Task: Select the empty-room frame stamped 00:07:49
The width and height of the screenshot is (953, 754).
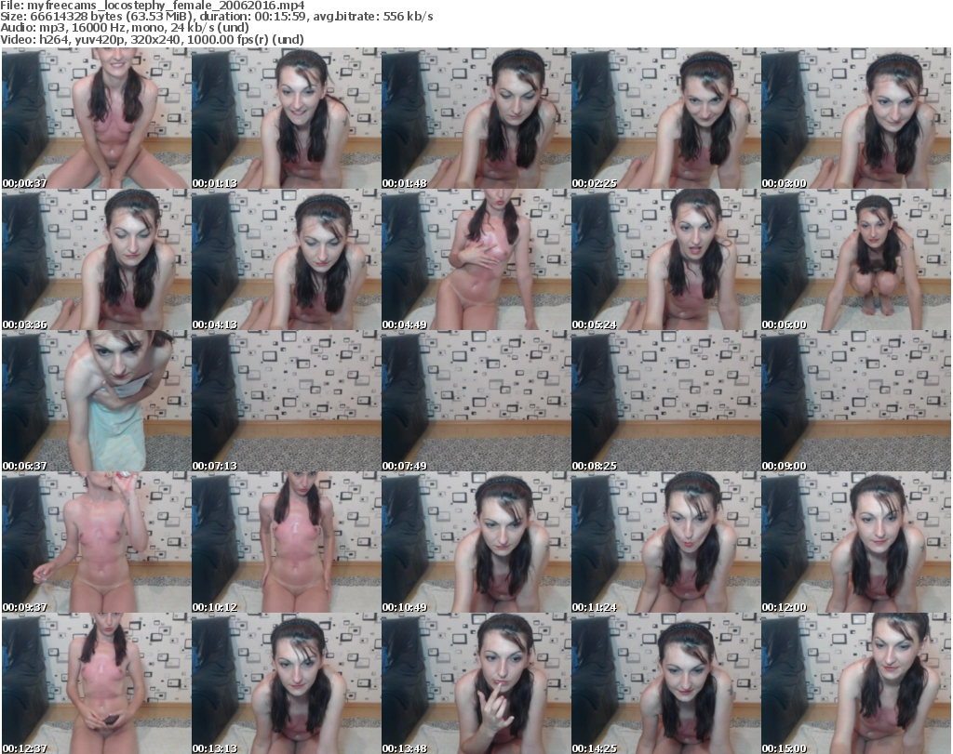Action: [476, 402]
